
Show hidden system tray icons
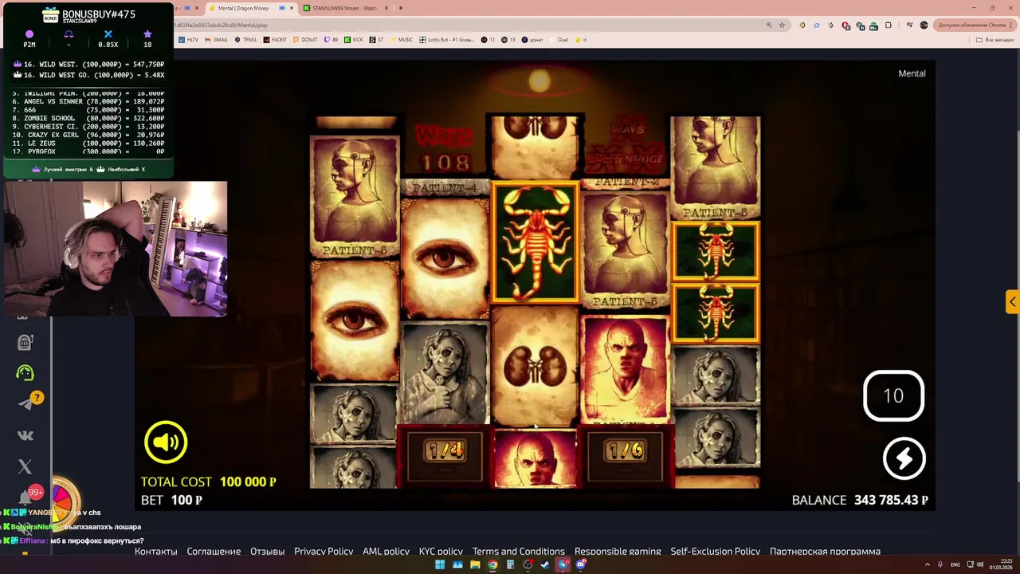(927, 564)
